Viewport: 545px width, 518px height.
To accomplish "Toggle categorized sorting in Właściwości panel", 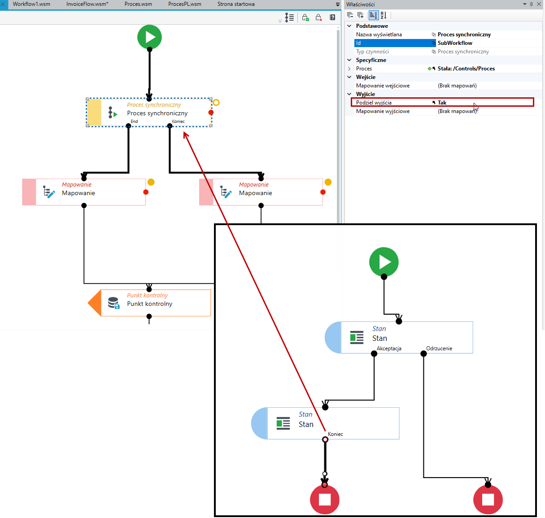I will click(373, 15).
